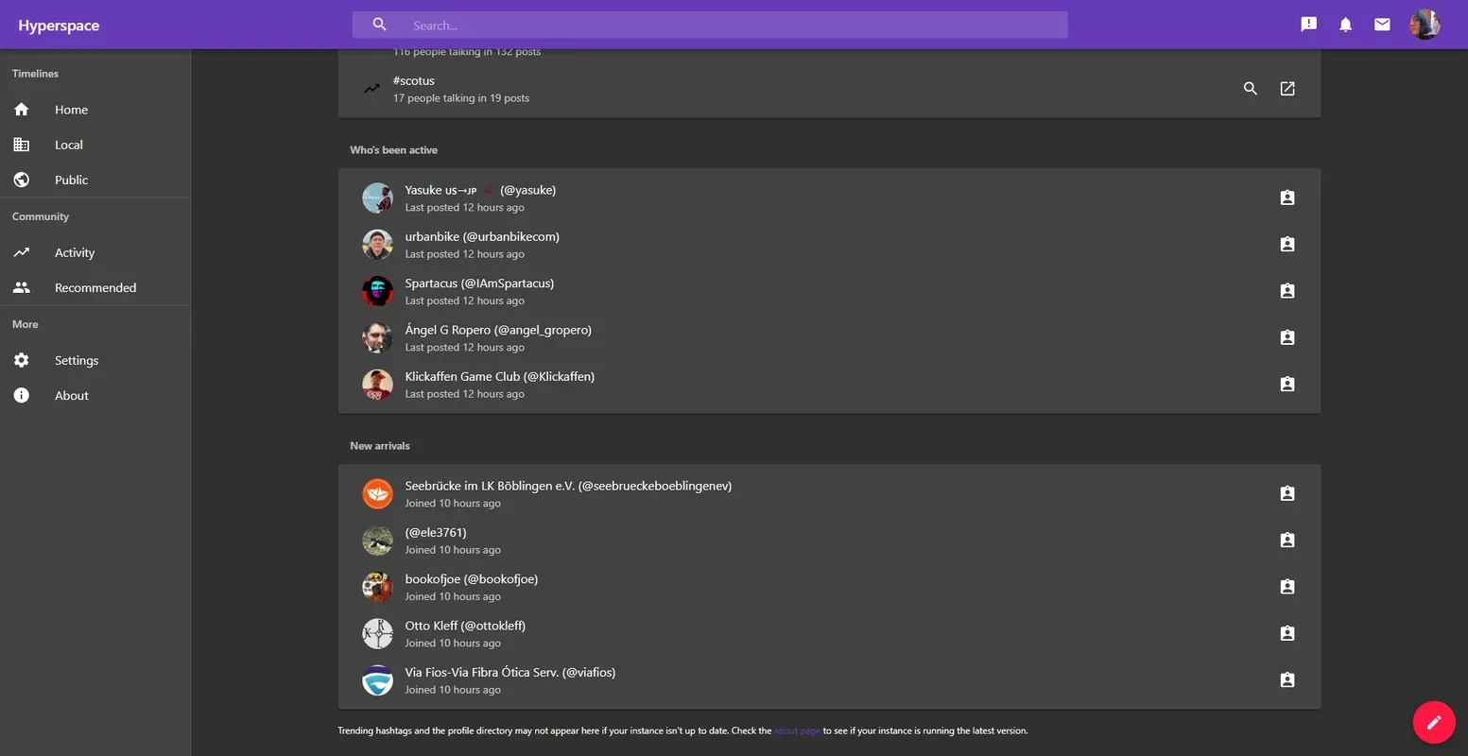
Task: Click urbanbike's avatar picture
Action: (377, 244)
